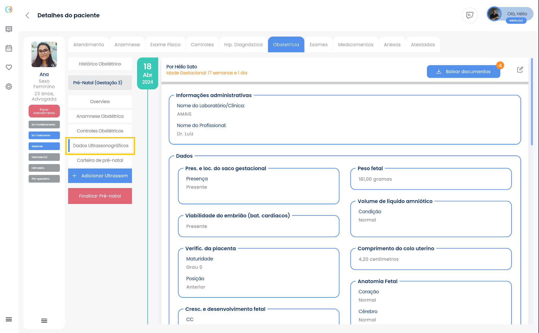Open the Controles tab
This screenshot has width=539, height=333.
pos(202,45)
